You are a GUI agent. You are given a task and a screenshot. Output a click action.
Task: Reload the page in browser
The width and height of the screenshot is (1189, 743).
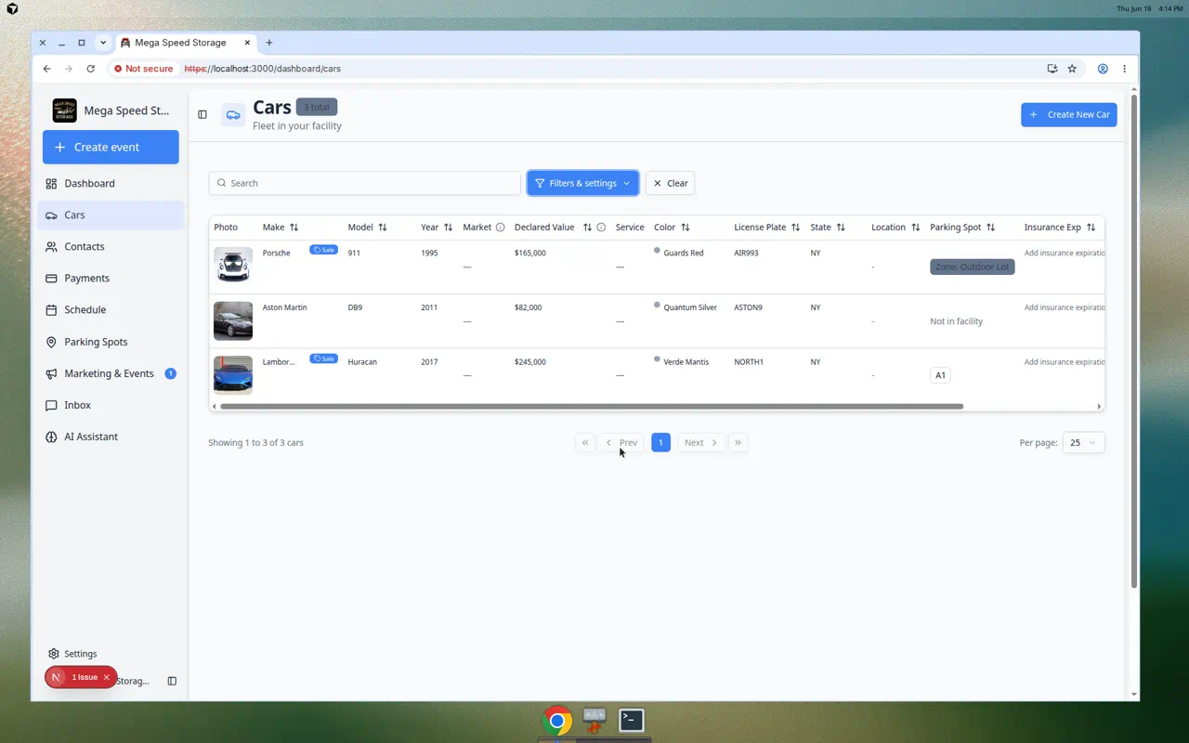(x=90, y=69)
